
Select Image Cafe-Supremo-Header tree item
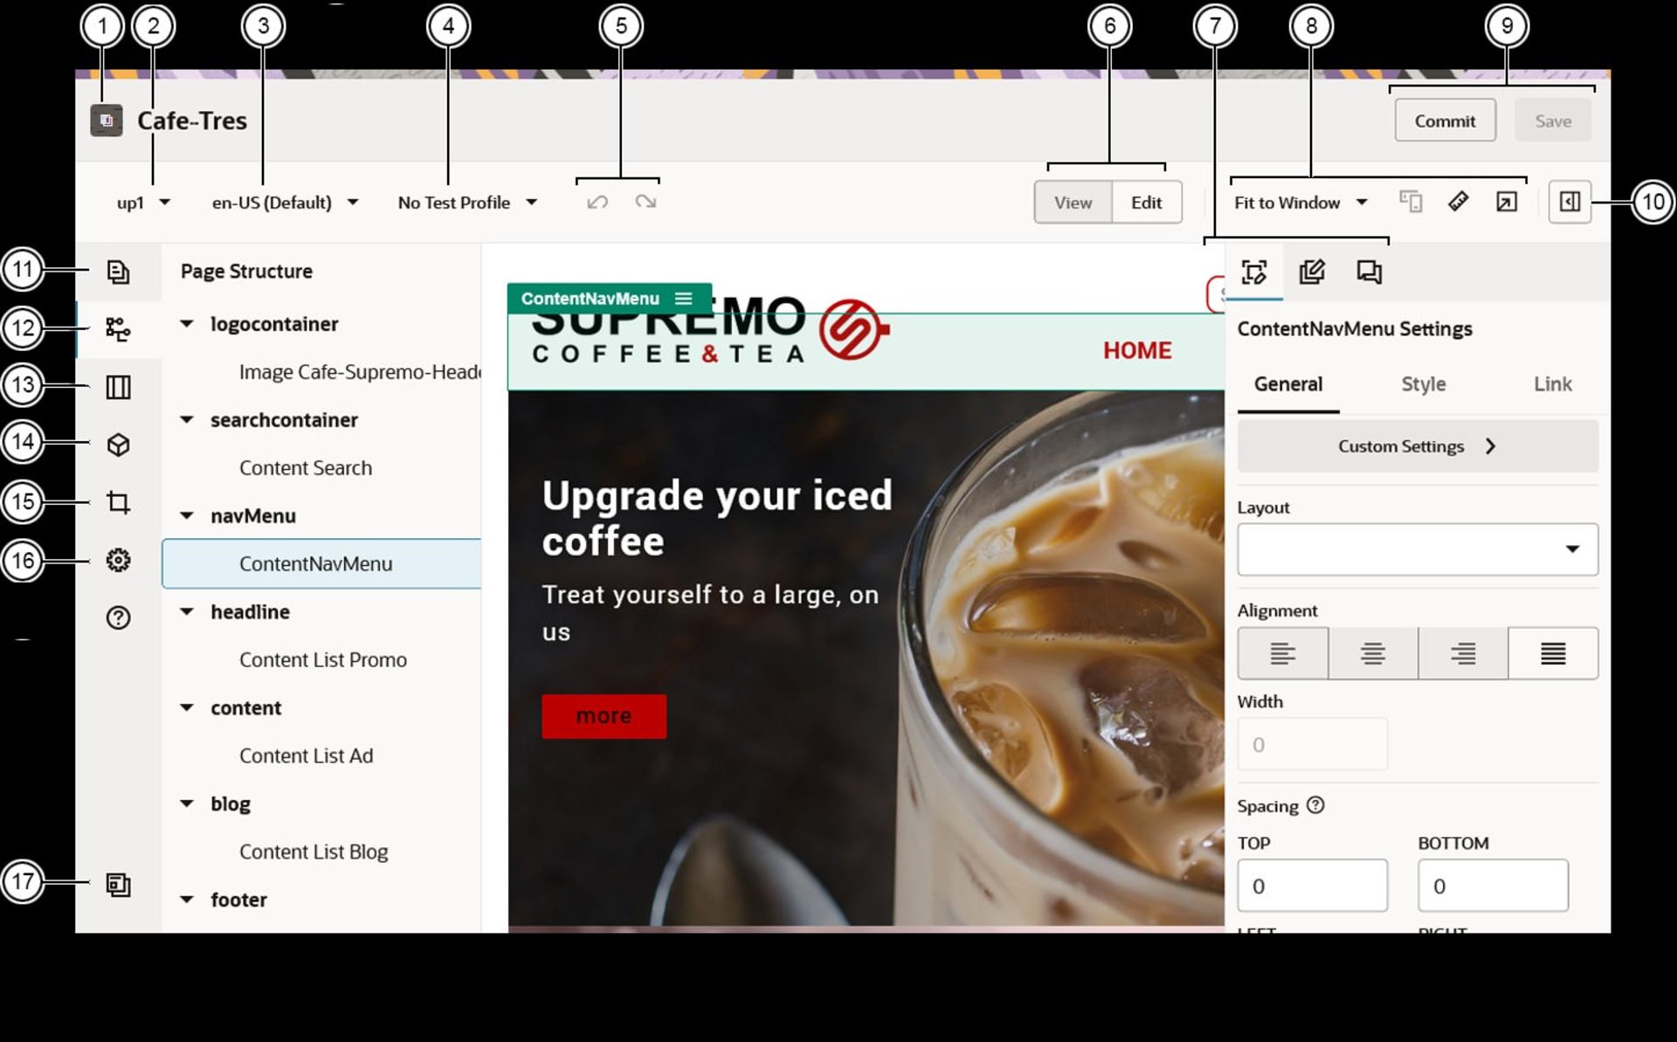coord(359,372)
